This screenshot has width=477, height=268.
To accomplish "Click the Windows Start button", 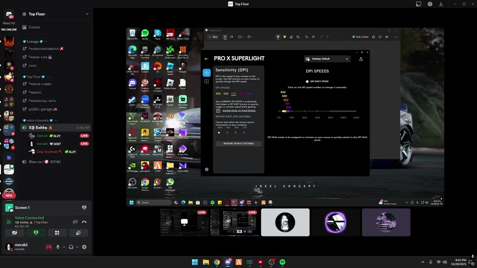I will (x=195, y=262).
